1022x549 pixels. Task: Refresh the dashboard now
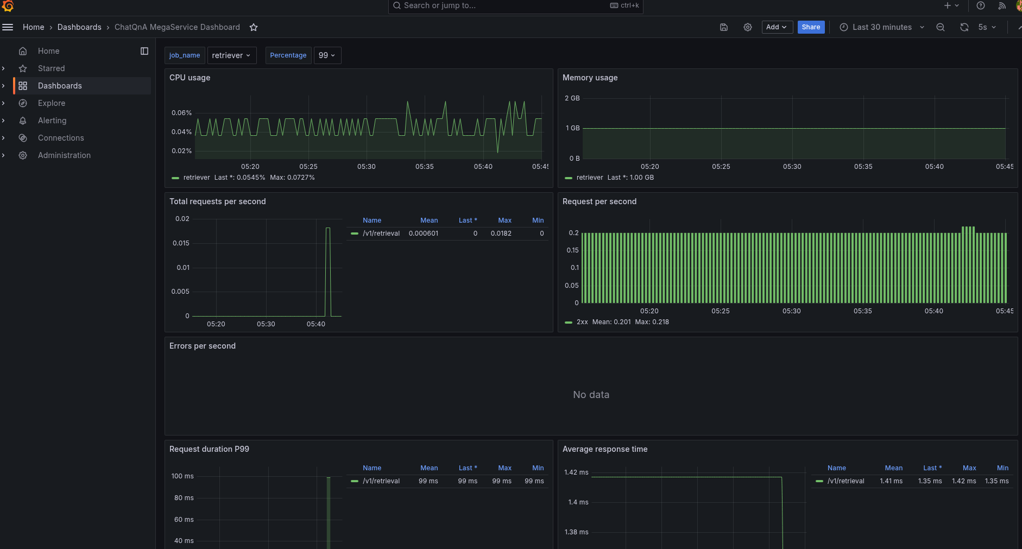pyautogui.click(x=964, y=27)
